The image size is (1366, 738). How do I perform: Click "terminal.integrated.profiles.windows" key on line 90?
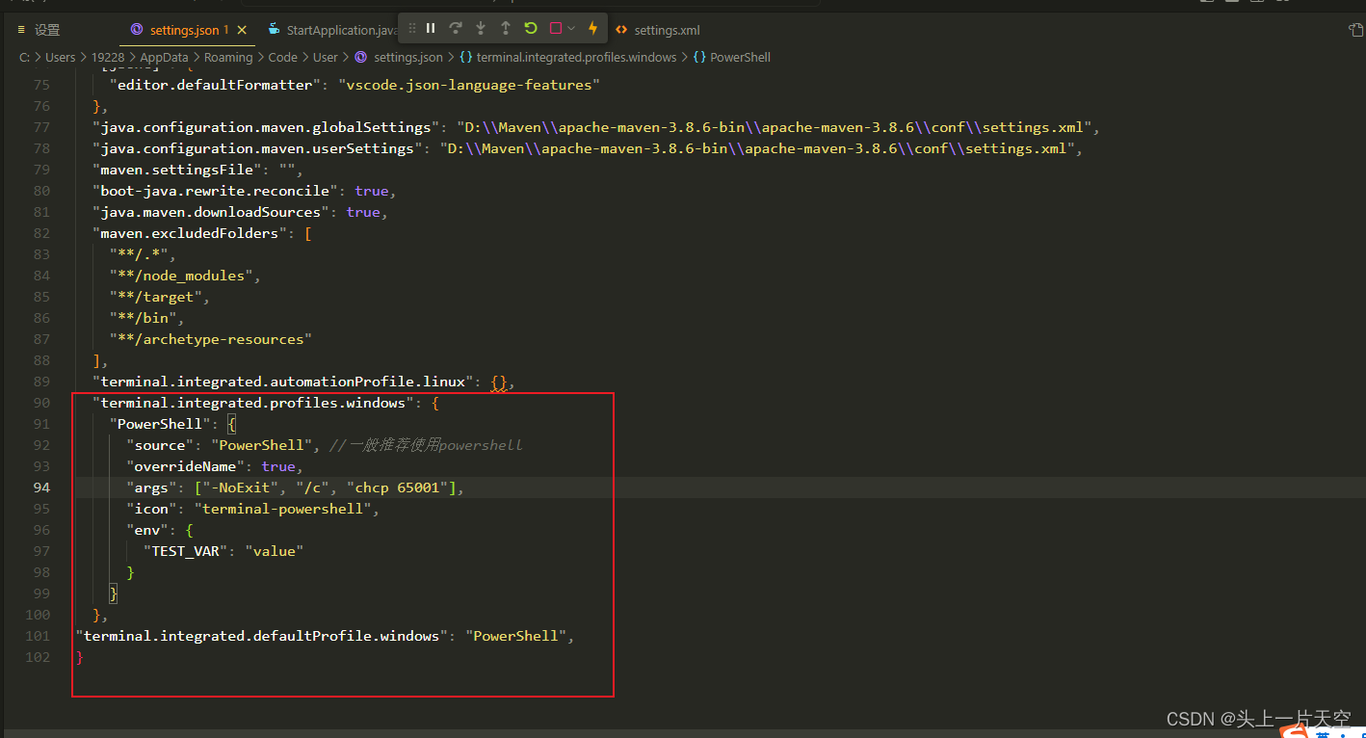253,403
